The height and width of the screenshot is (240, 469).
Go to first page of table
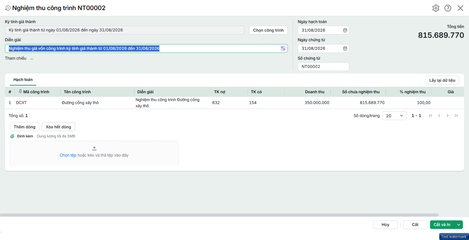click(431, 116)
